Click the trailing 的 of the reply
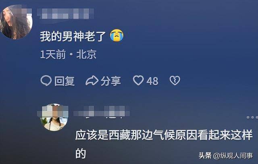The image size is (258, 164). [x=81, y=154]
